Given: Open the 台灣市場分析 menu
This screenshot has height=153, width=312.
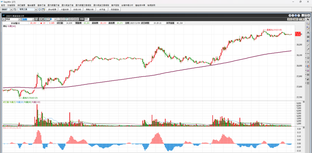Looking at the screenshot, I should (x=127, y=5).
